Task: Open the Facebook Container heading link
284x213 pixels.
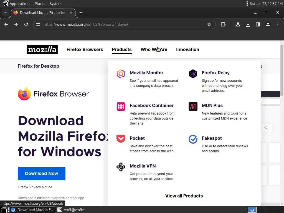Action: (x=152, y=105)
